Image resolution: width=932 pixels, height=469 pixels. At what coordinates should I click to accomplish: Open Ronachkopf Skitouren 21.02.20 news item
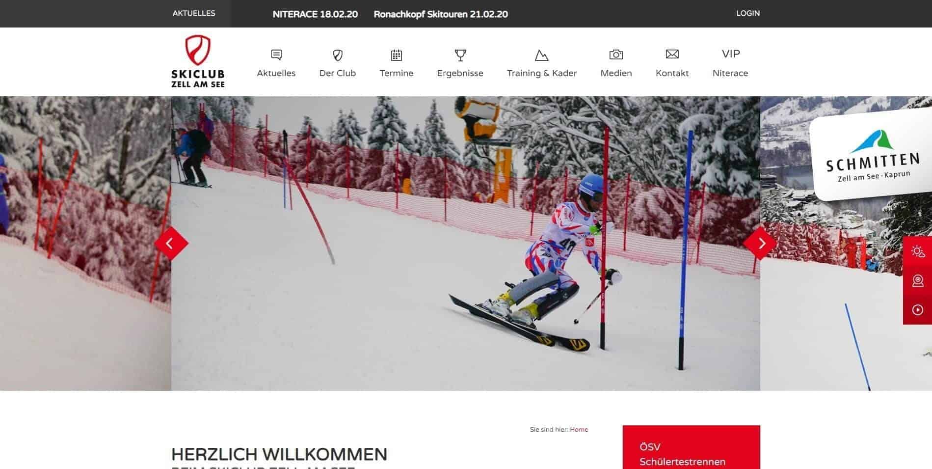441,14
